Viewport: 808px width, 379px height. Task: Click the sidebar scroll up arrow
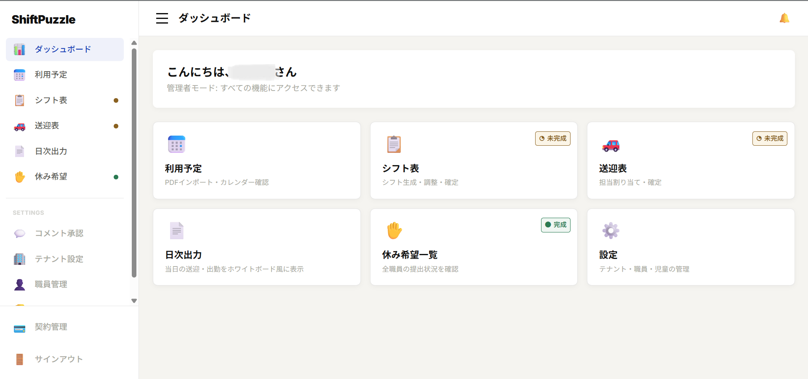pyautogui.click(x=134, y=43)
